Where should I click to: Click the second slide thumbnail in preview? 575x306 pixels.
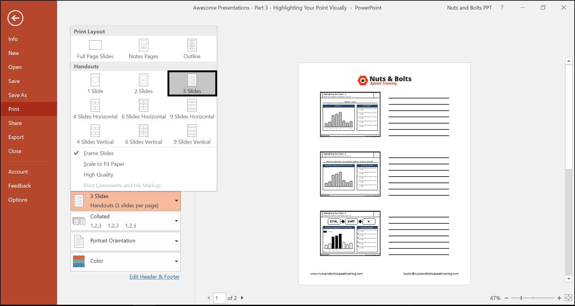(x=350, y=174)
